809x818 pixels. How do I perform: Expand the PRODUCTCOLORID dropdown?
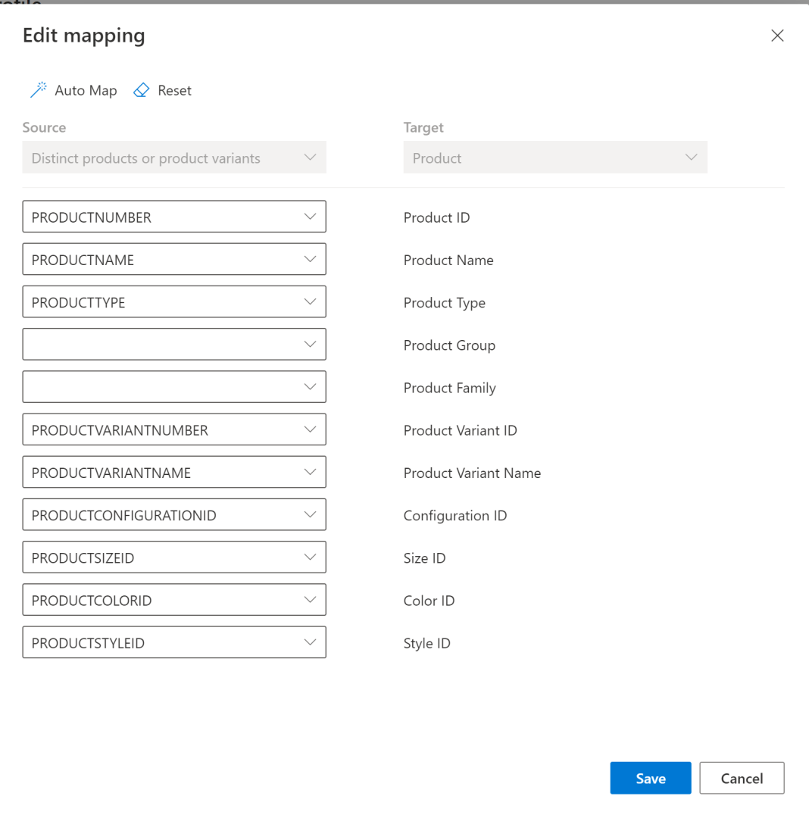[173, 599]
